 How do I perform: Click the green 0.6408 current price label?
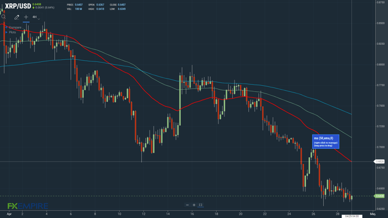point(380,196)
